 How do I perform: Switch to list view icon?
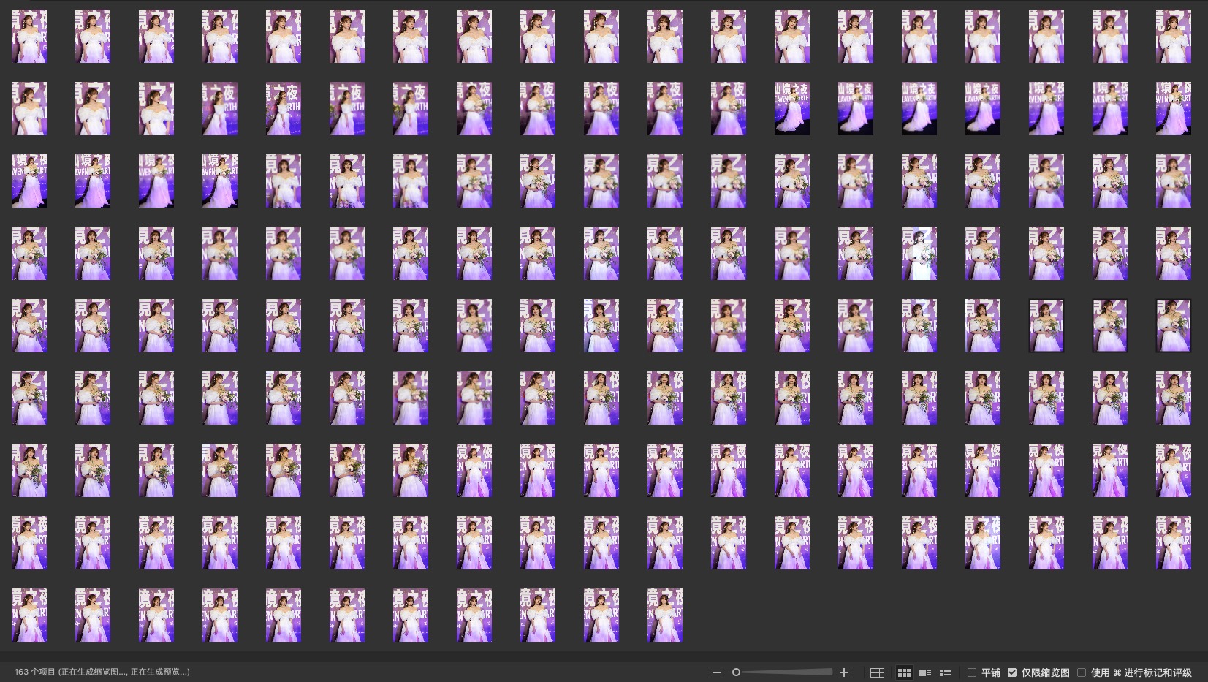point(945,672)
